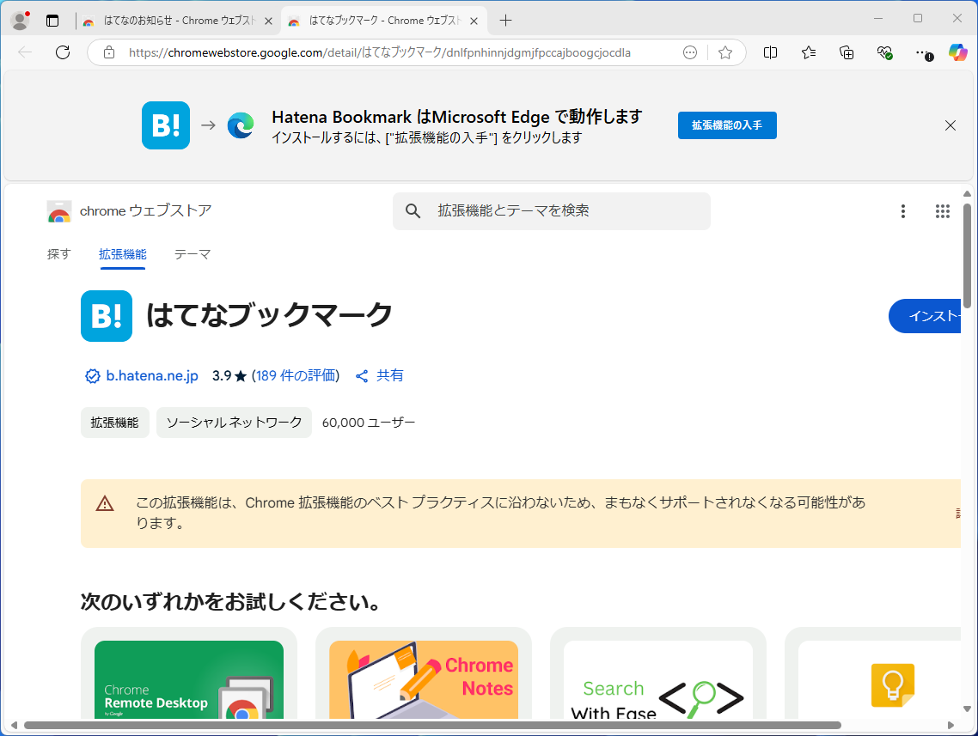Open the web store three-dot options menu
Image resolution: width=978 pixels, height=736 pixels.
(902, 211)
